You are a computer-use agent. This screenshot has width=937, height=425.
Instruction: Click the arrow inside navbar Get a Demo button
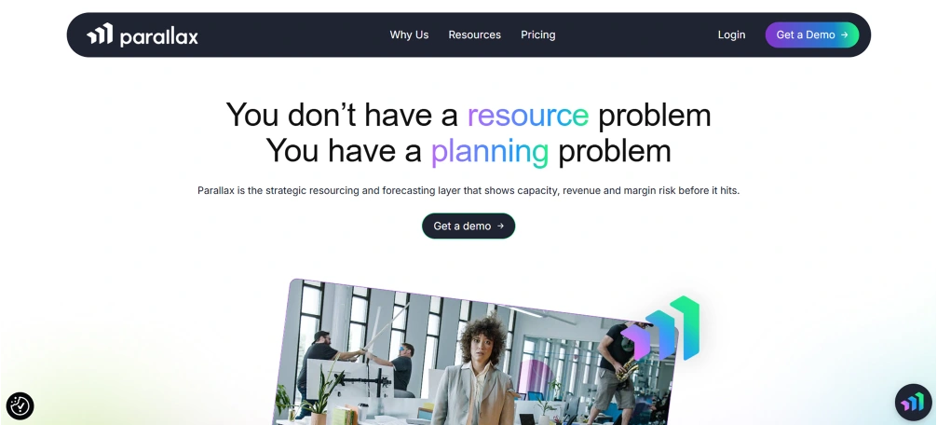coord(845,34)
